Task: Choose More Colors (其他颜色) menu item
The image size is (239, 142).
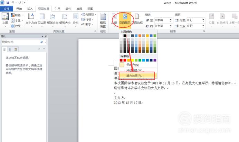Action: click(135, 70)
